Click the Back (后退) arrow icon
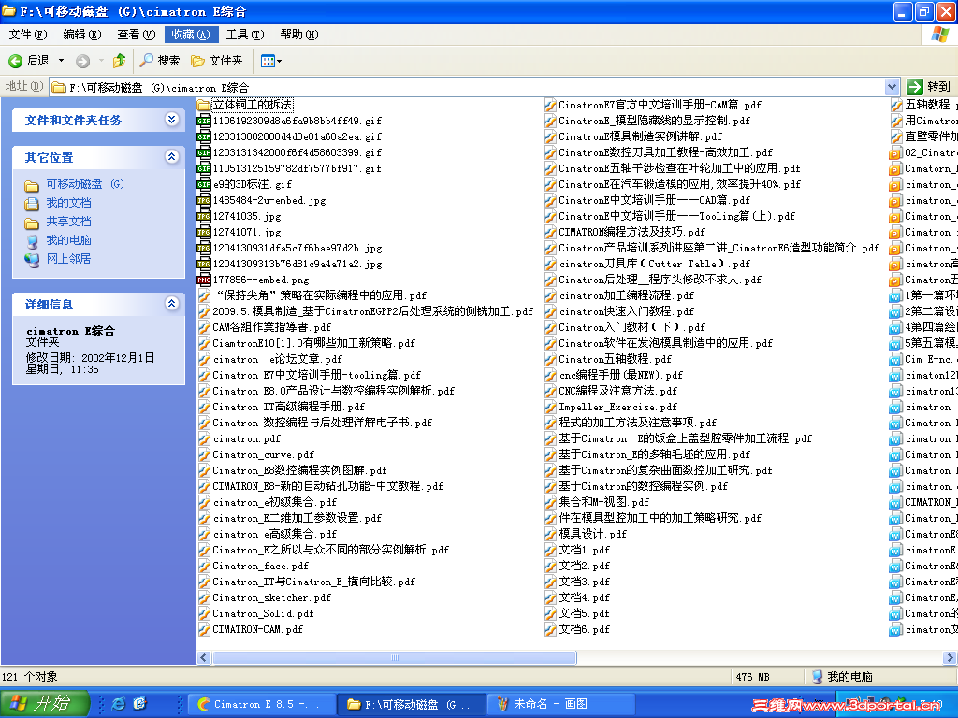The height and width of the screenshot is (718, 958). point(15,61)
